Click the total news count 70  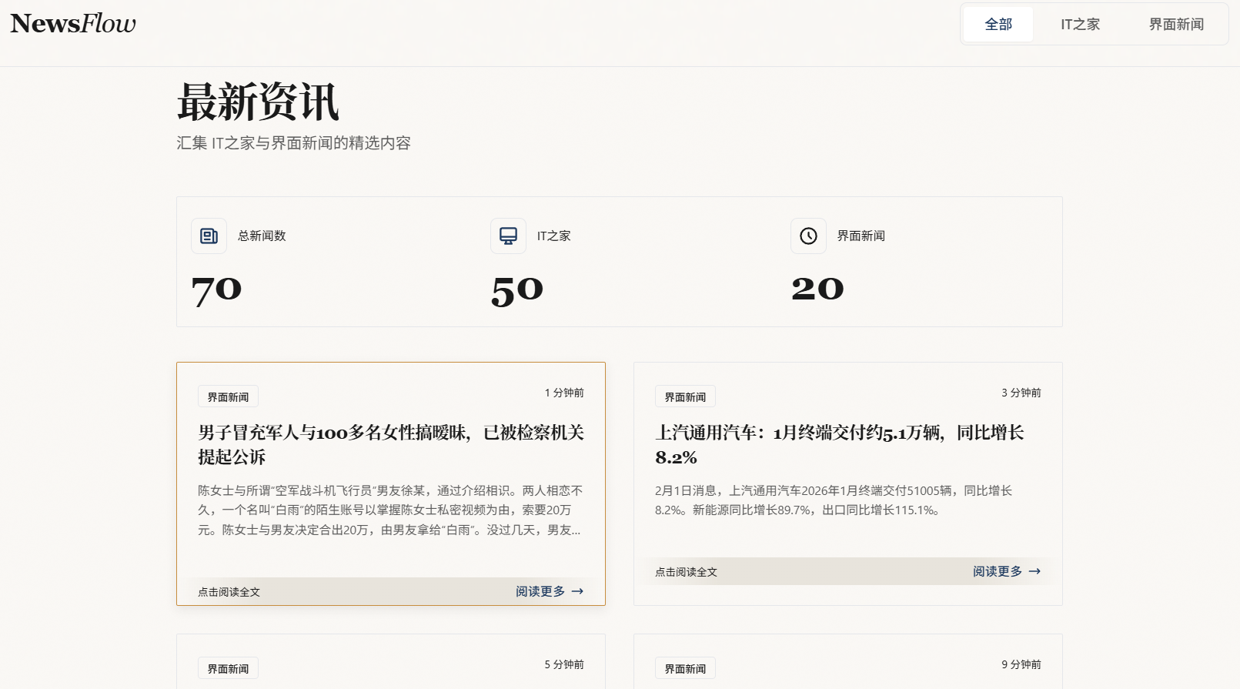[216, 290]
